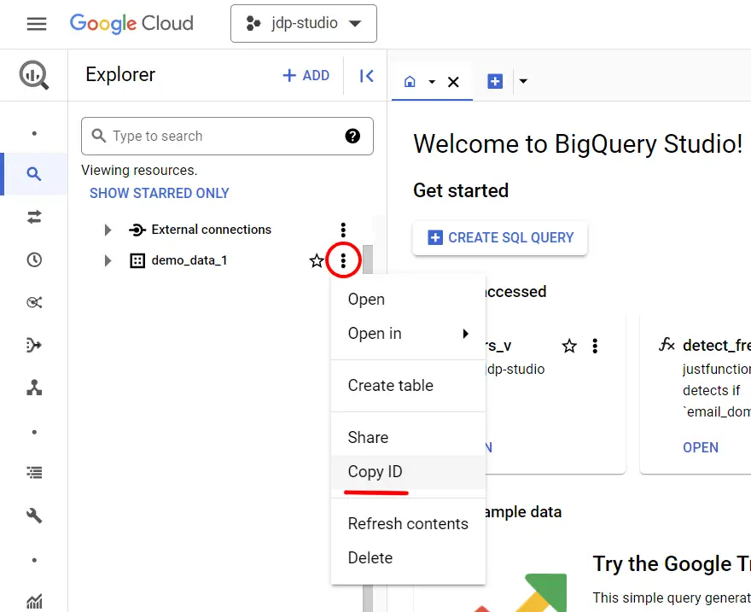This screenshot has width=751, height=612.
Task: Click ADD in the Explorer header
Action: (x=306, y=75)
